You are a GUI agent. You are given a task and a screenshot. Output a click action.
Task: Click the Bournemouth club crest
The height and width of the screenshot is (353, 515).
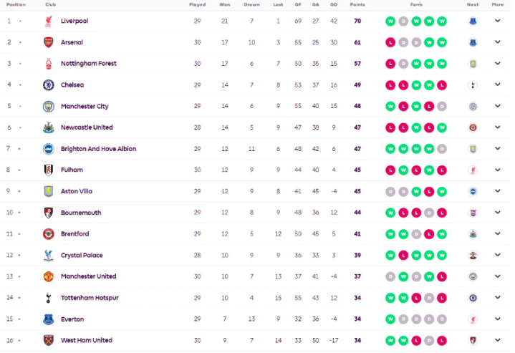pos(49,213)
